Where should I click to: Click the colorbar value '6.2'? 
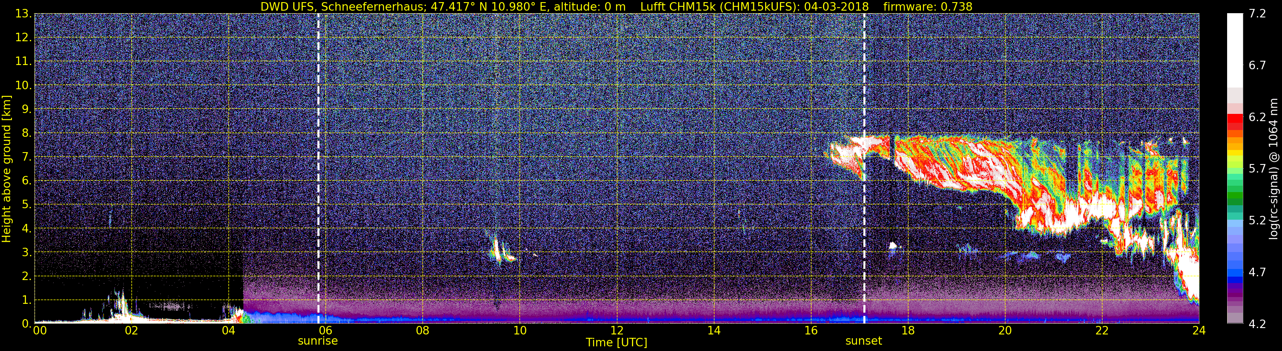click(1257, 117)
